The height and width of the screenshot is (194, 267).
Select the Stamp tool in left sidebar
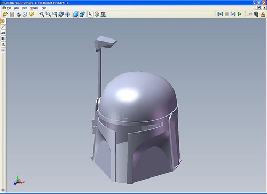point(3,44)
